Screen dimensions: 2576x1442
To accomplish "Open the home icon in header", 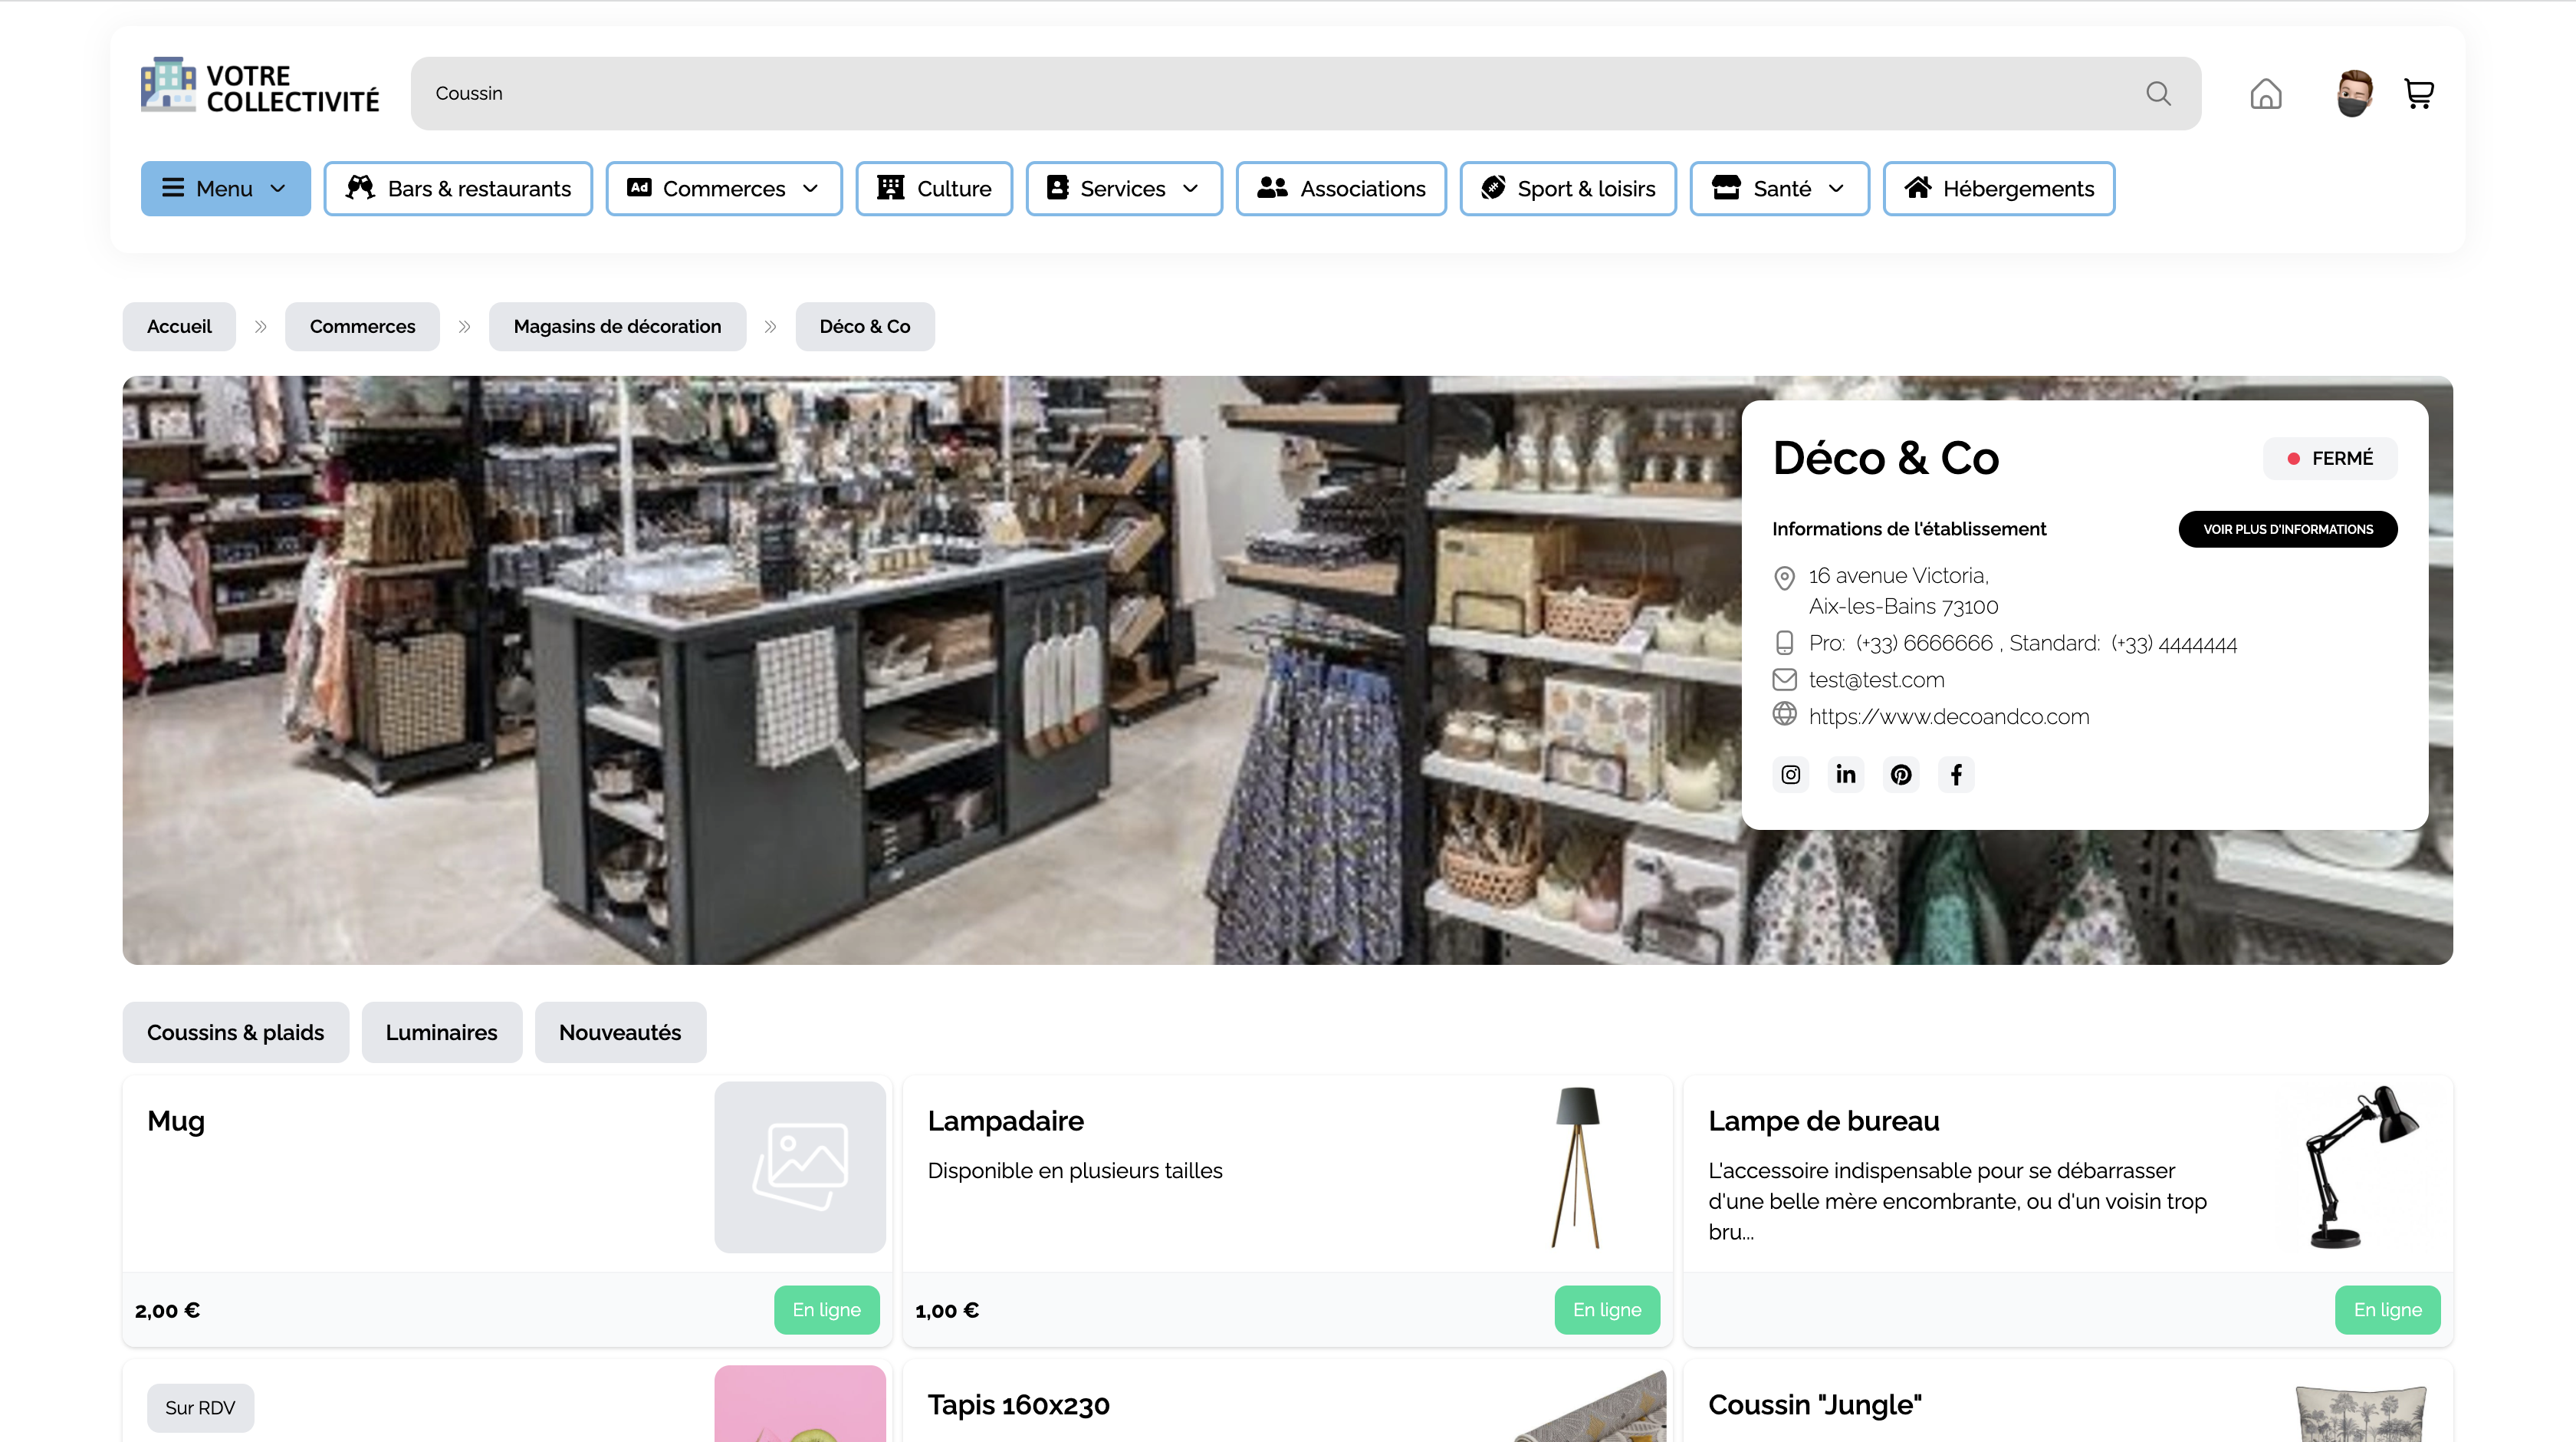I will pos(2265,94).
